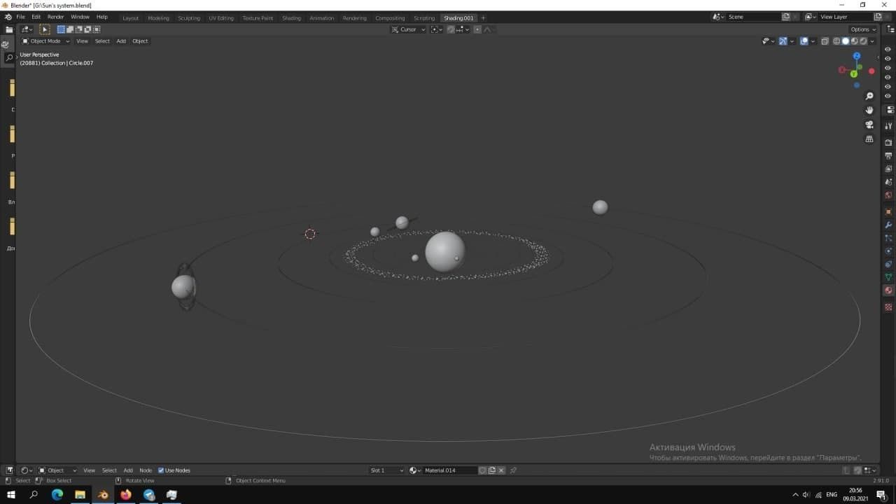Open Material properties tab icon
Screen dimensions: 896x504
888,290
